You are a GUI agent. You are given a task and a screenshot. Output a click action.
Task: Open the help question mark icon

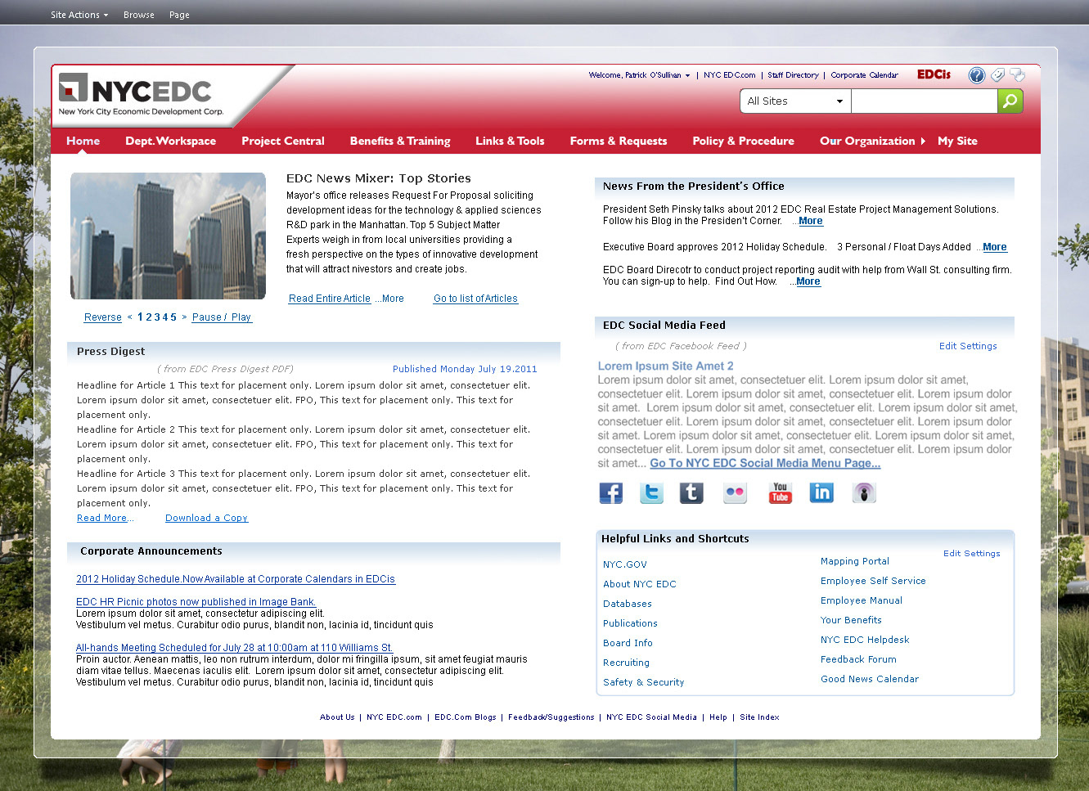[976, 75]
